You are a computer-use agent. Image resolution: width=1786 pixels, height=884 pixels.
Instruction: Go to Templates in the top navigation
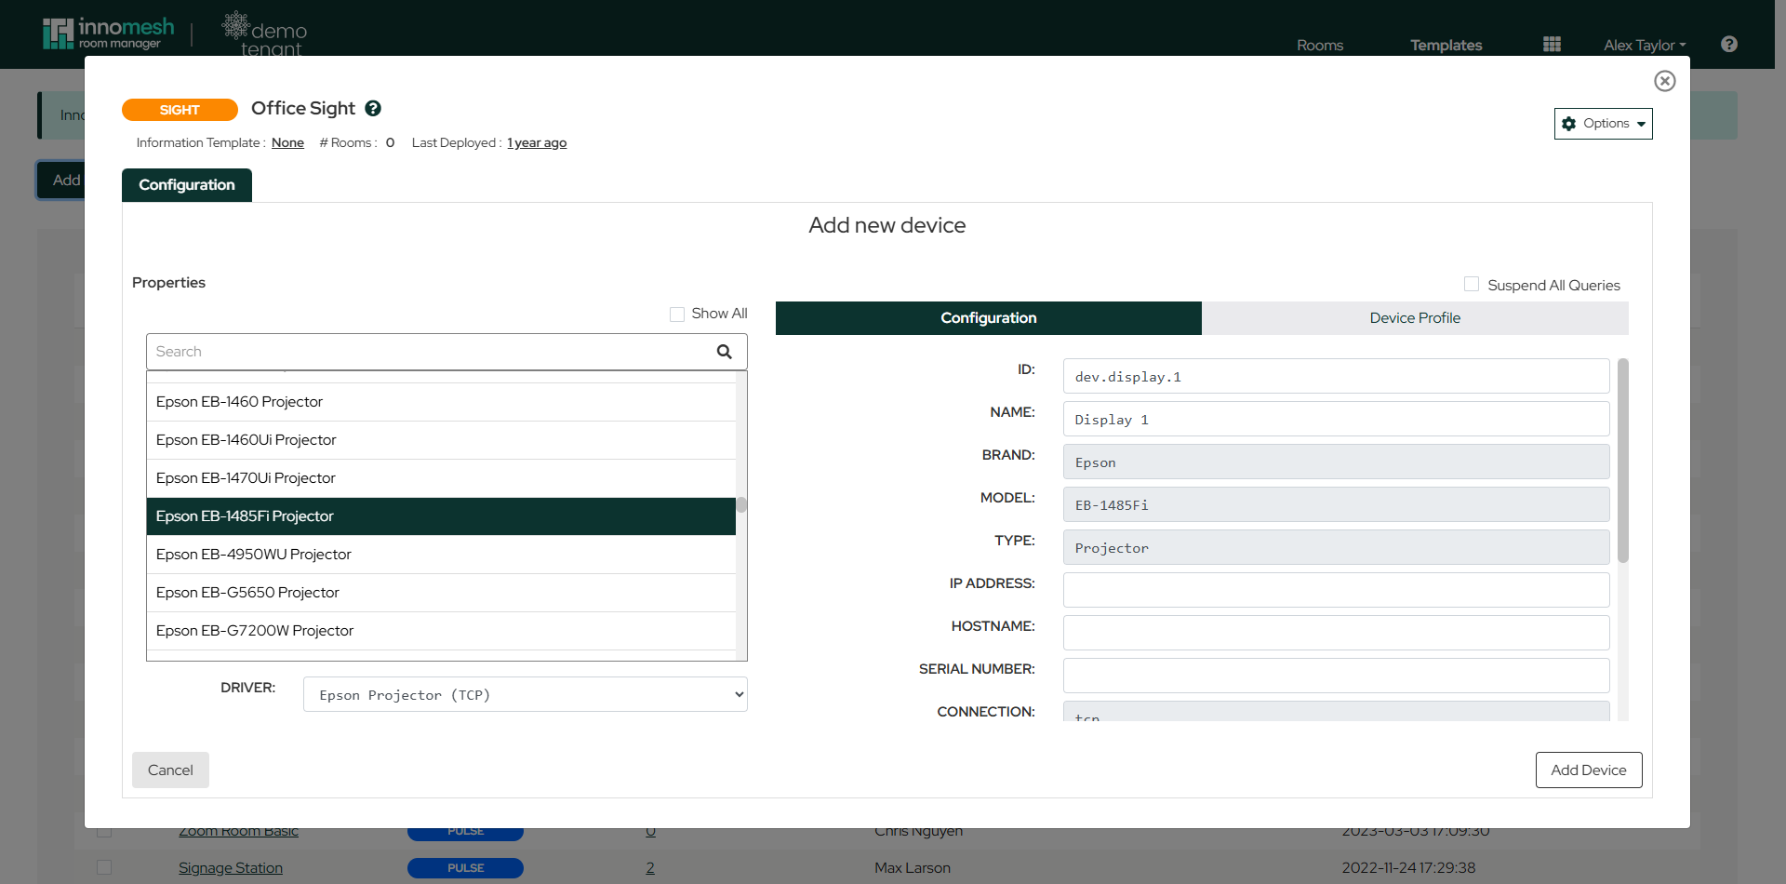[x=1446, y=45]
